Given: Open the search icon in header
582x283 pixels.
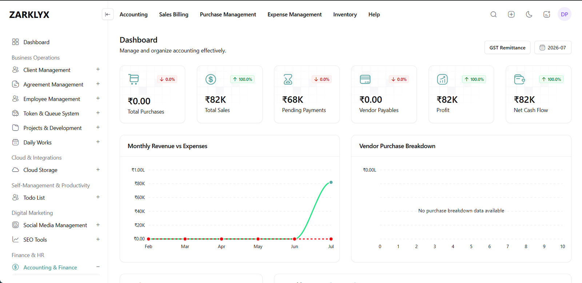Looking at the screenshot, I should [x=493, y=15].
